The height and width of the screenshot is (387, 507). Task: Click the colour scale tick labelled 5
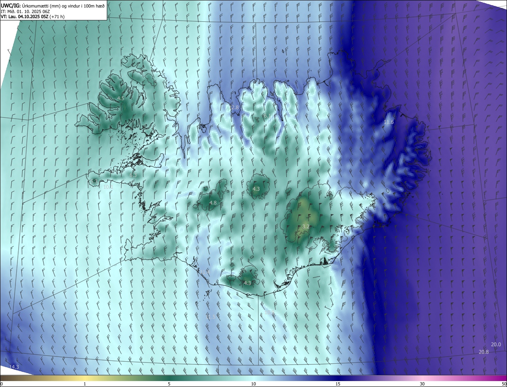click(169, 384)
